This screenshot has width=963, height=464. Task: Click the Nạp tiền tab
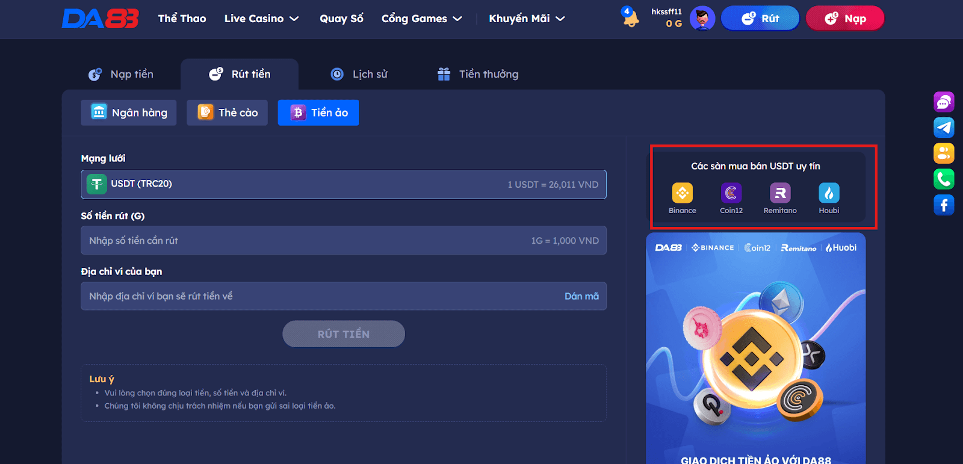pos(121,74)
